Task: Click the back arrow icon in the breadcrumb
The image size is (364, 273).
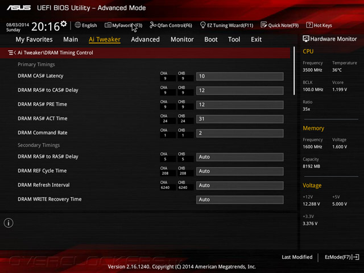Action: click(12, 53)
